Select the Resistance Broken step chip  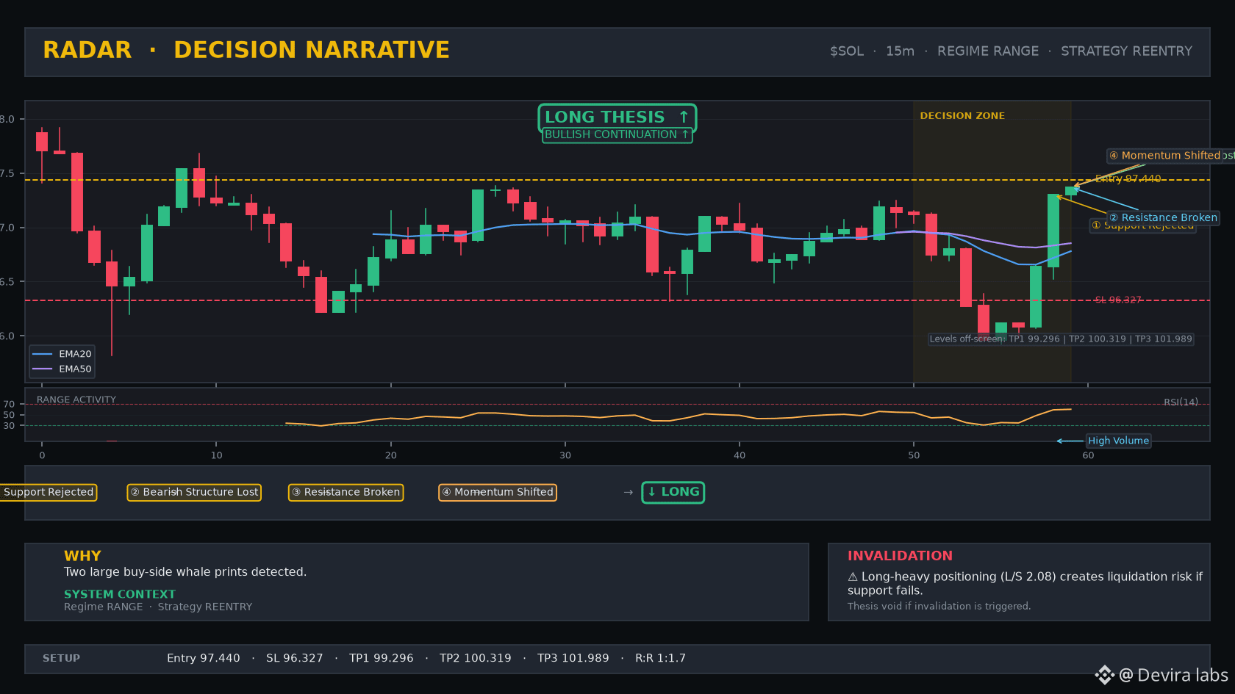pyautogui.click(x=346, y=492)
